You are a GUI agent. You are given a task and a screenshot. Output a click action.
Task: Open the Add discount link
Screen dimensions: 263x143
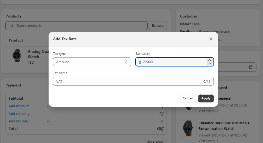(19, 106)
